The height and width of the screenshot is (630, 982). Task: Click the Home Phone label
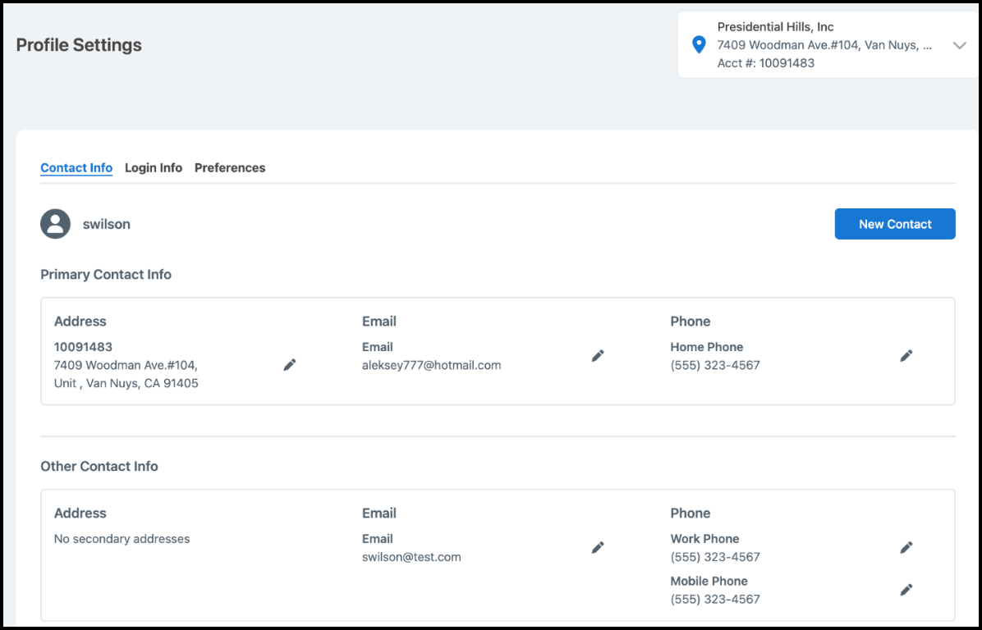(706, 347)
